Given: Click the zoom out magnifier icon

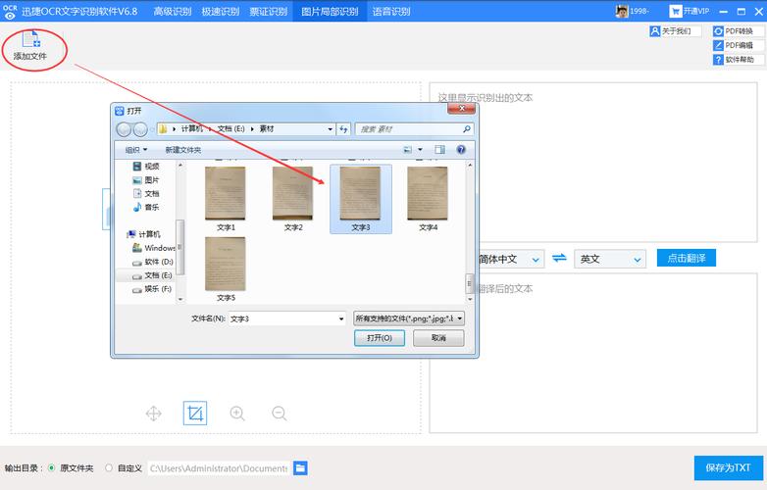Looking at the screenshot, I should (280, 414).
